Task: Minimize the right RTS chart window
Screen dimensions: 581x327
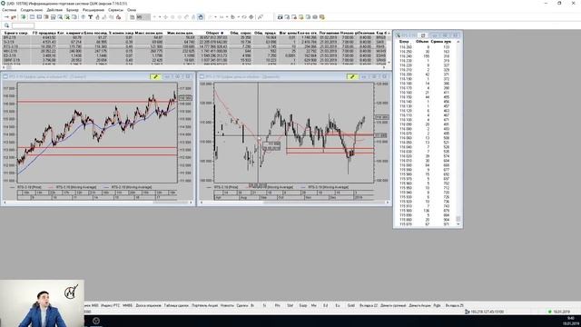Action: click(x=363, y=76)
